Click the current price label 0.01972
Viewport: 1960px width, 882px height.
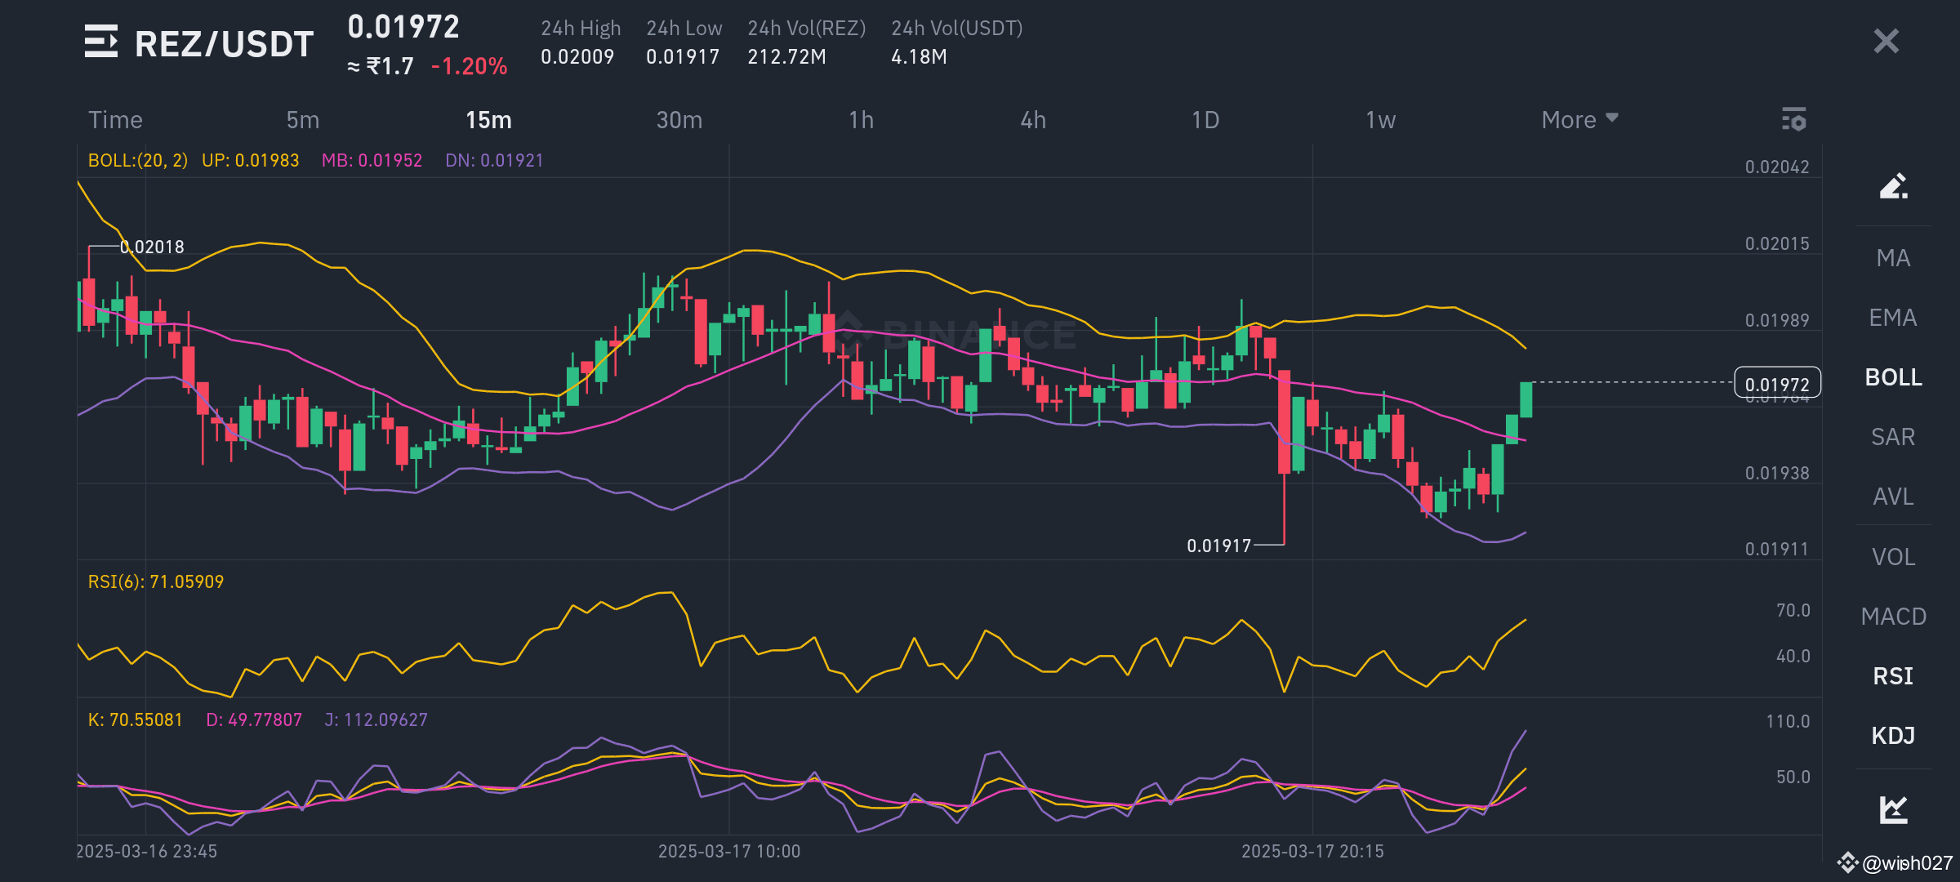pos(1777,384)
